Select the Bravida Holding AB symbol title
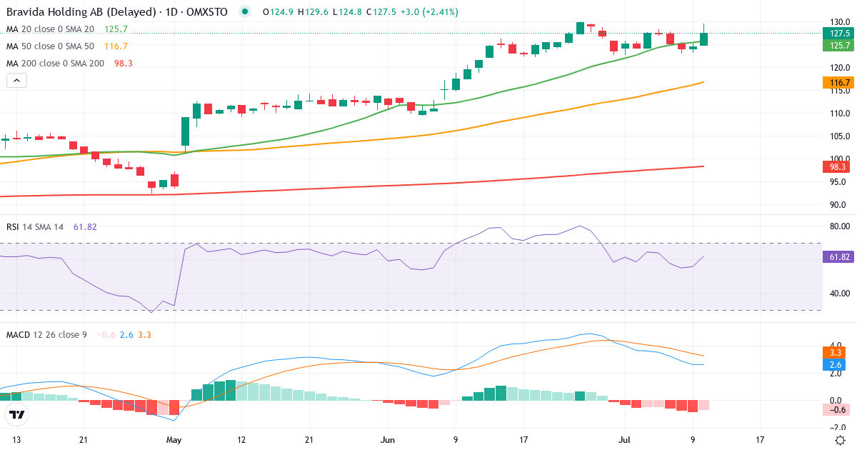 [x=117, y=11]
